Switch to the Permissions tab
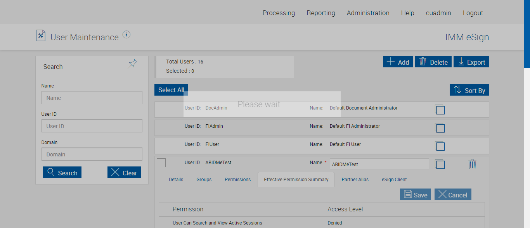The height and width of the screenshot is (228, 530). click(x=237, y=180)
